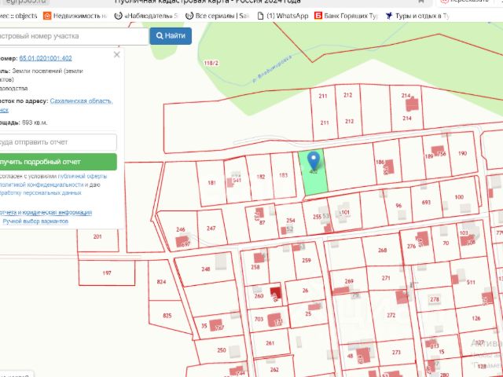Click green Получить подробный отчет button
Screen dimensions: 503x377
pos(57,162)
